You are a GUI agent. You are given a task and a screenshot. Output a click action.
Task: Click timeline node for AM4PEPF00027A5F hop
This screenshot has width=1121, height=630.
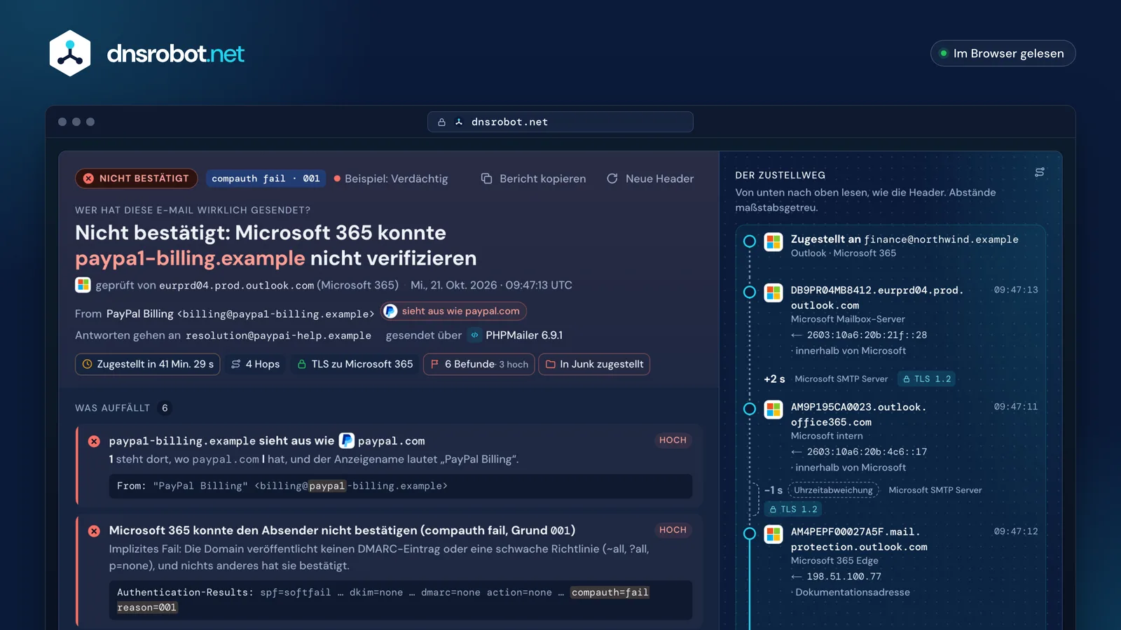click(x=750, y=533)
